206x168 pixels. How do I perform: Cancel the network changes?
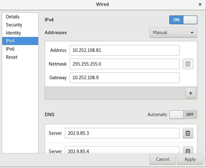click(163, 159)
